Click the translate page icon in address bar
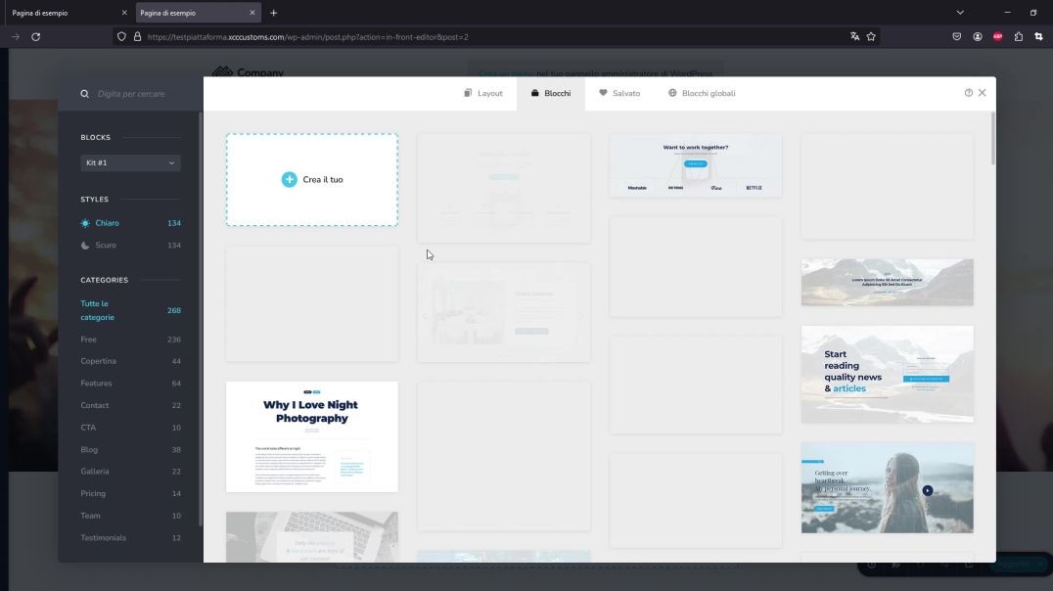Viewport: 1053px width, 591px height. point(854,37)
